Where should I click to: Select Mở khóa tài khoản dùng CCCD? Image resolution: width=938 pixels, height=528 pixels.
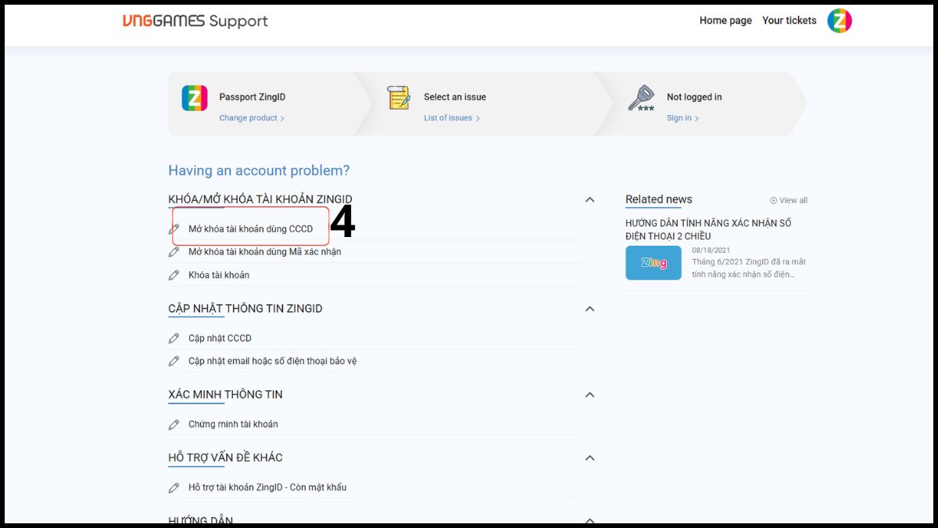click(x=250, y=229)
